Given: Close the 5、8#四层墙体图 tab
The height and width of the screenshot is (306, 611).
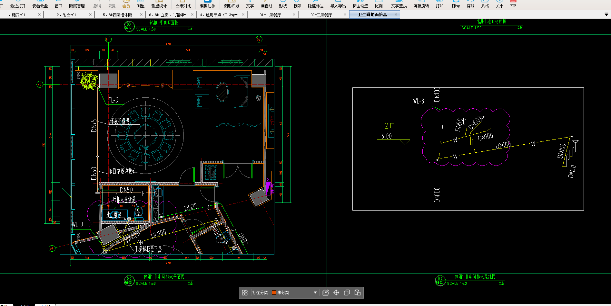Looking at the screenshot, I should click(141, 14).
